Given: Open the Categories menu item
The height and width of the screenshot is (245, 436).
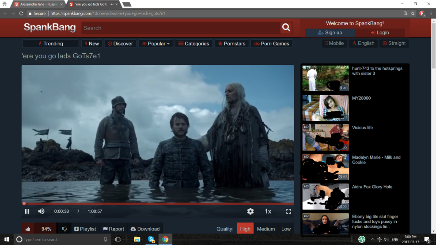Looking at the screenshot, I should (x=193, y=44).
